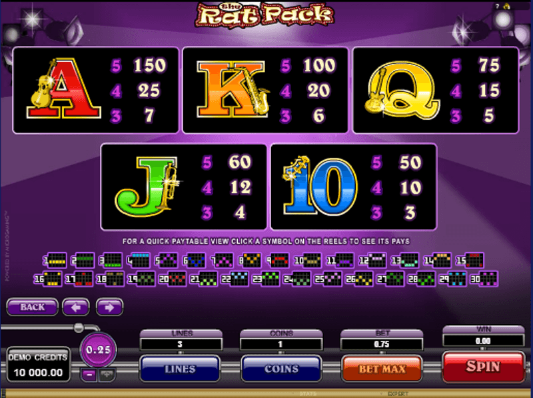Click the COINS button
The width and height of the screenshot is (533, 398).
281,369
